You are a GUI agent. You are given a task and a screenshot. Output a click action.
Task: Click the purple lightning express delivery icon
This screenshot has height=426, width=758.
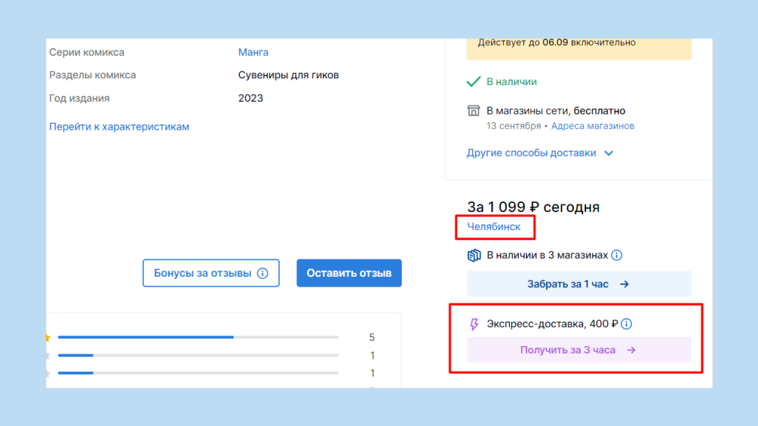click(474, 324)
